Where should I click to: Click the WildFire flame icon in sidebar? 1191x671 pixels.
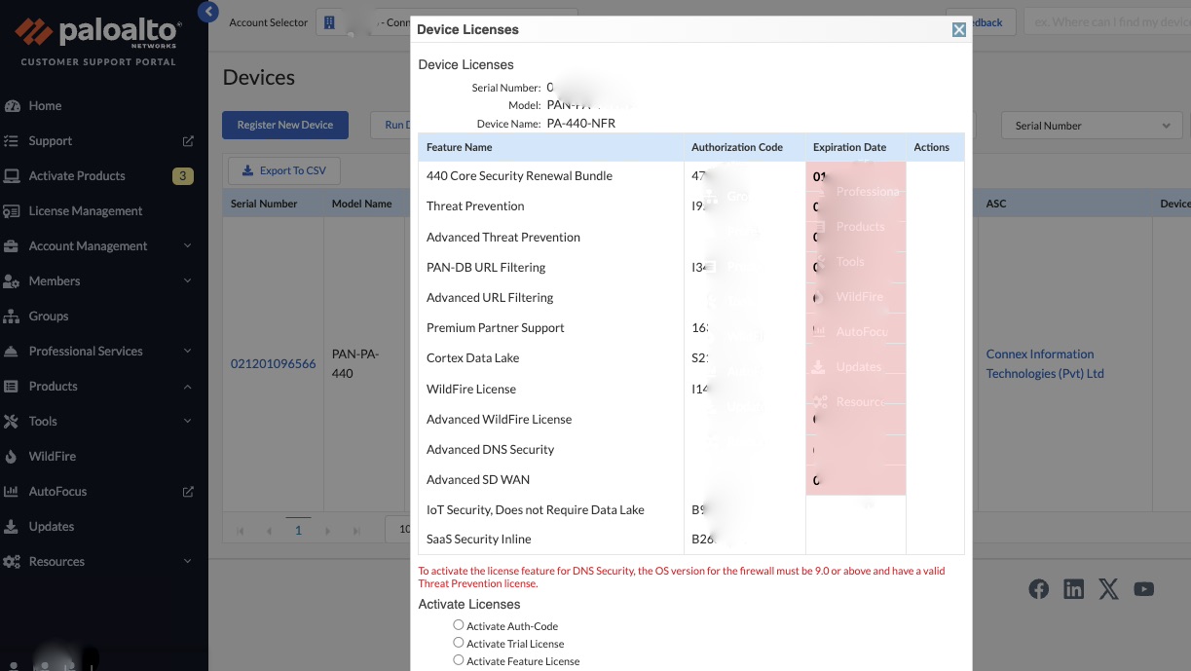[x=12, y=457]
